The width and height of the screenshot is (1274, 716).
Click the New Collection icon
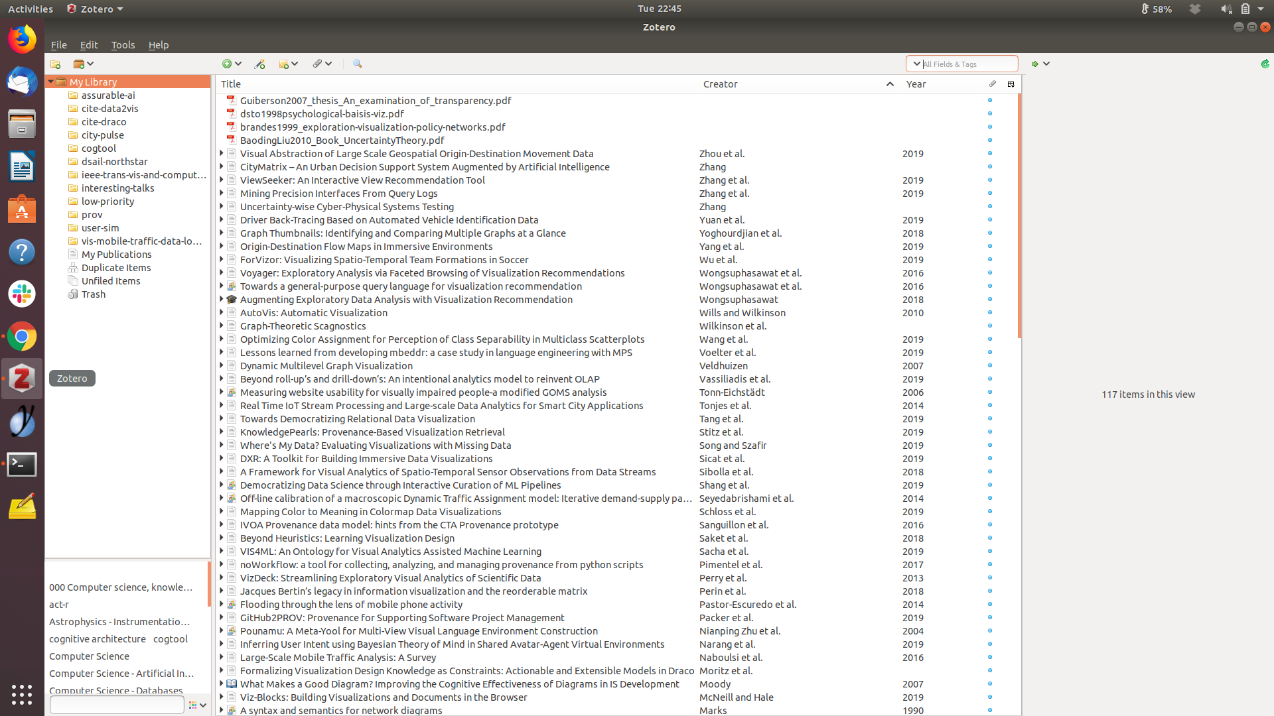coord(56,64)
